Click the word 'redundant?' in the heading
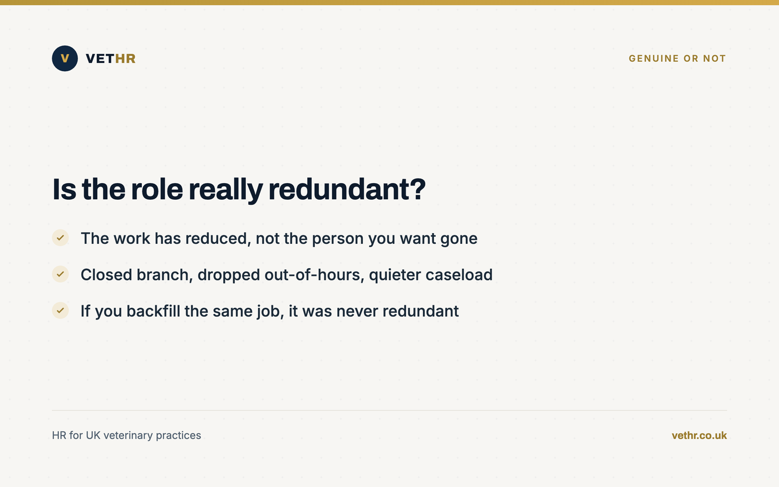The height and width of the screenshot is (487, 779). tap(347, 189)
